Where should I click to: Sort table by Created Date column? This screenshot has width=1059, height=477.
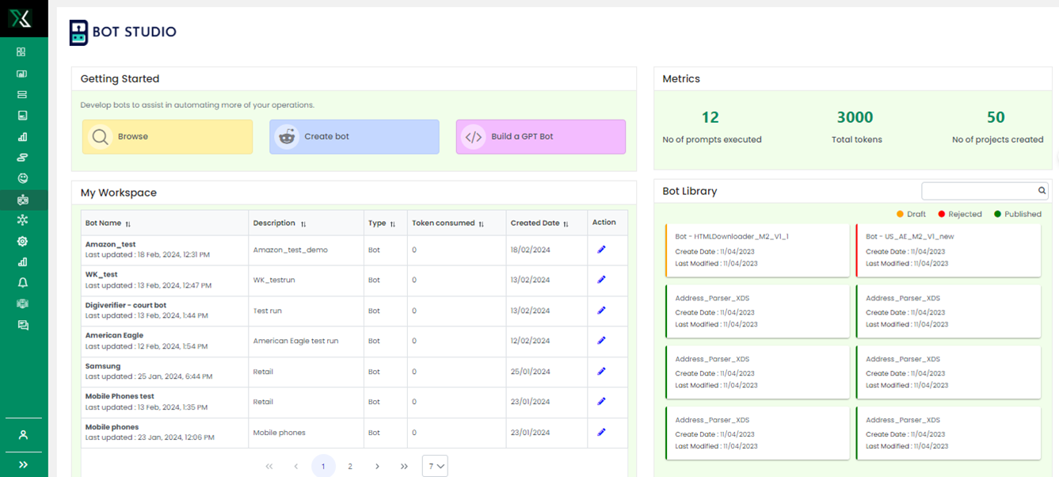click(566, 224)
